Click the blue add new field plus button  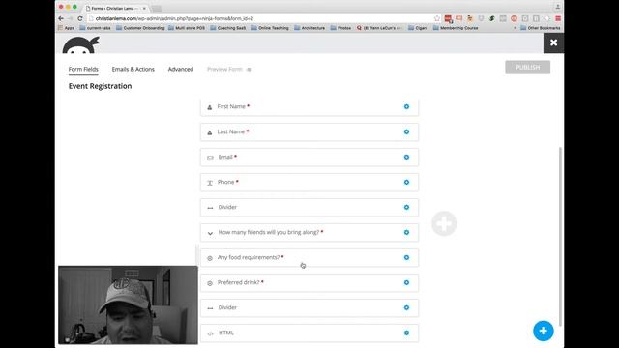pos(544,331)
